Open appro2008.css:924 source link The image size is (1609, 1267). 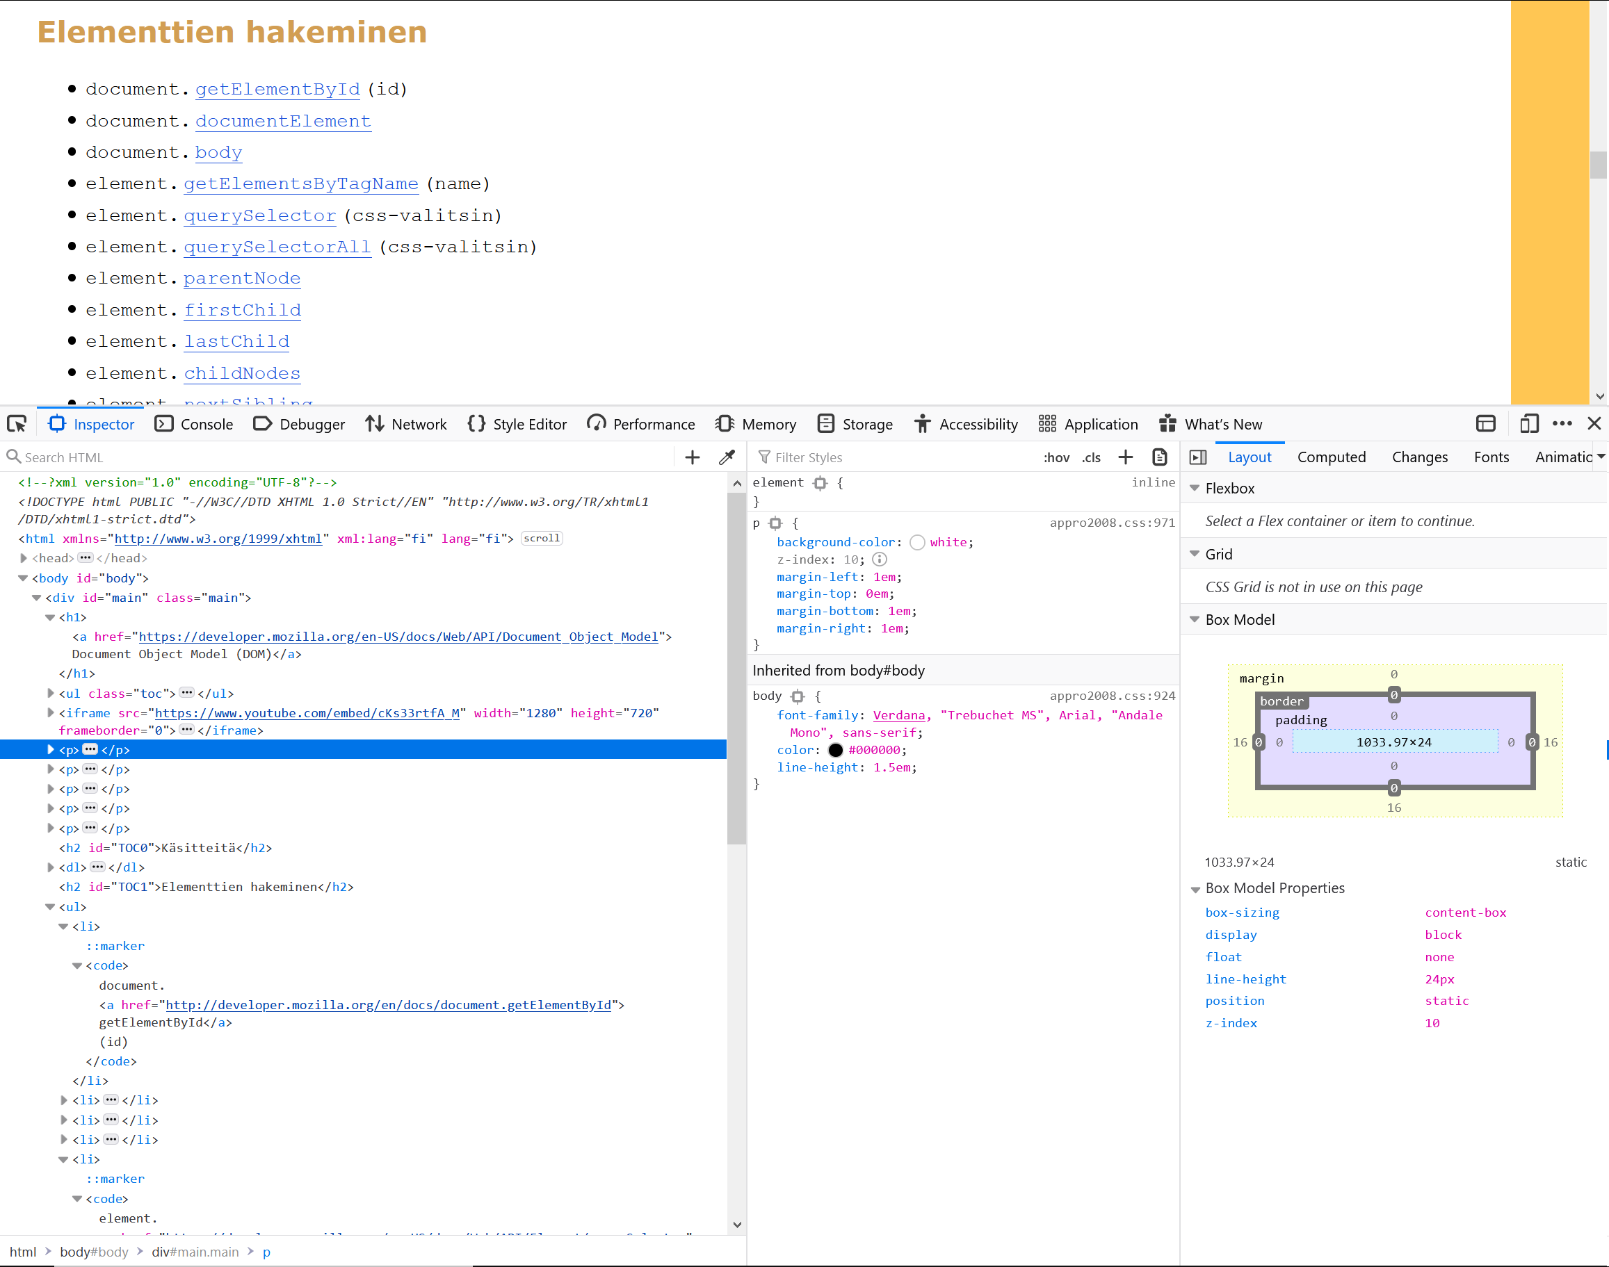click(x=1112, y=696)
